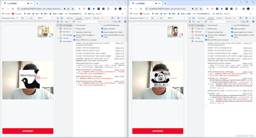This screenshot has height=138, width=256.
Task: Toggle Log XMLHttpRequests in left console
Action: [x=102, y=25]
